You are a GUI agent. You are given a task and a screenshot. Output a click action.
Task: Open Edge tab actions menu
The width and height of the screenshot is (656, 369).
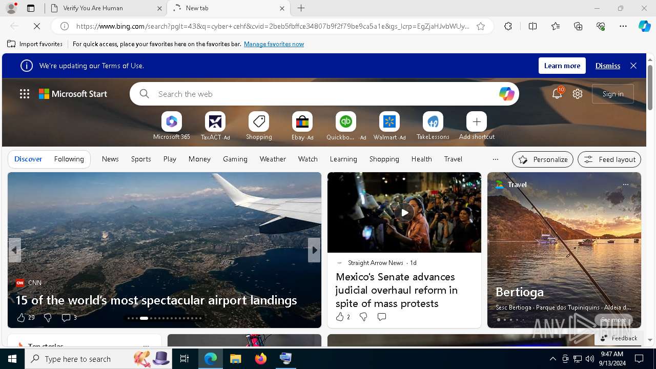point(31,8)
